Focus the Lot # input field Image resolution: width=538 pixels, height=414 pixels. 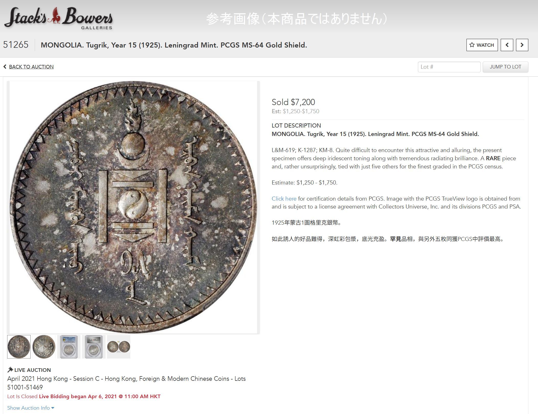(449, 67)
